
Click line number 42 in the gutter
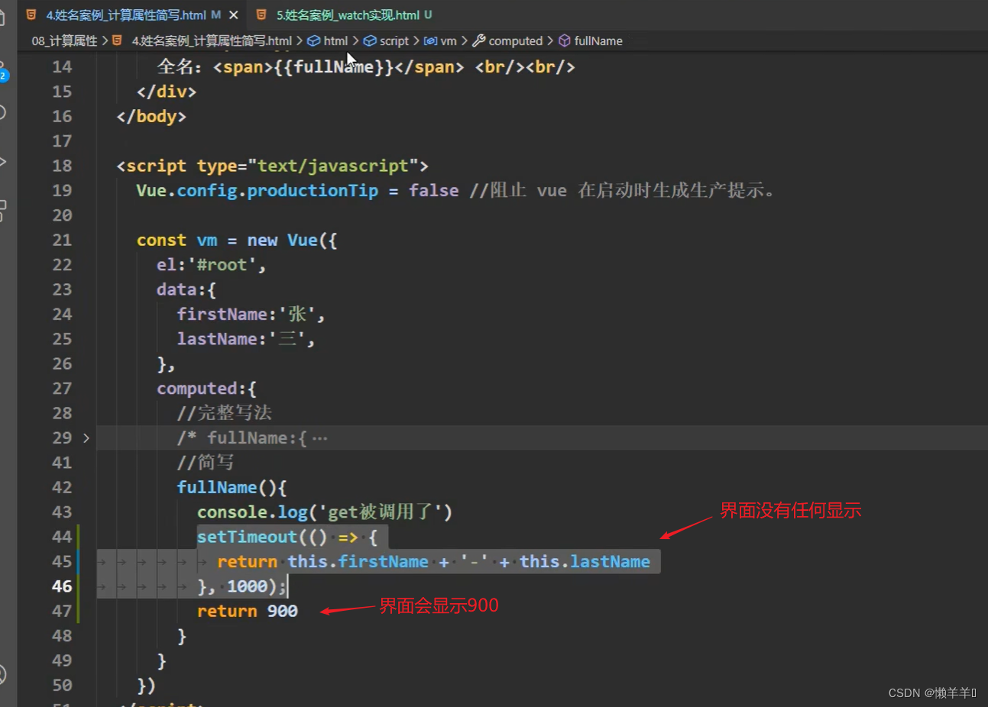point(62,487)
